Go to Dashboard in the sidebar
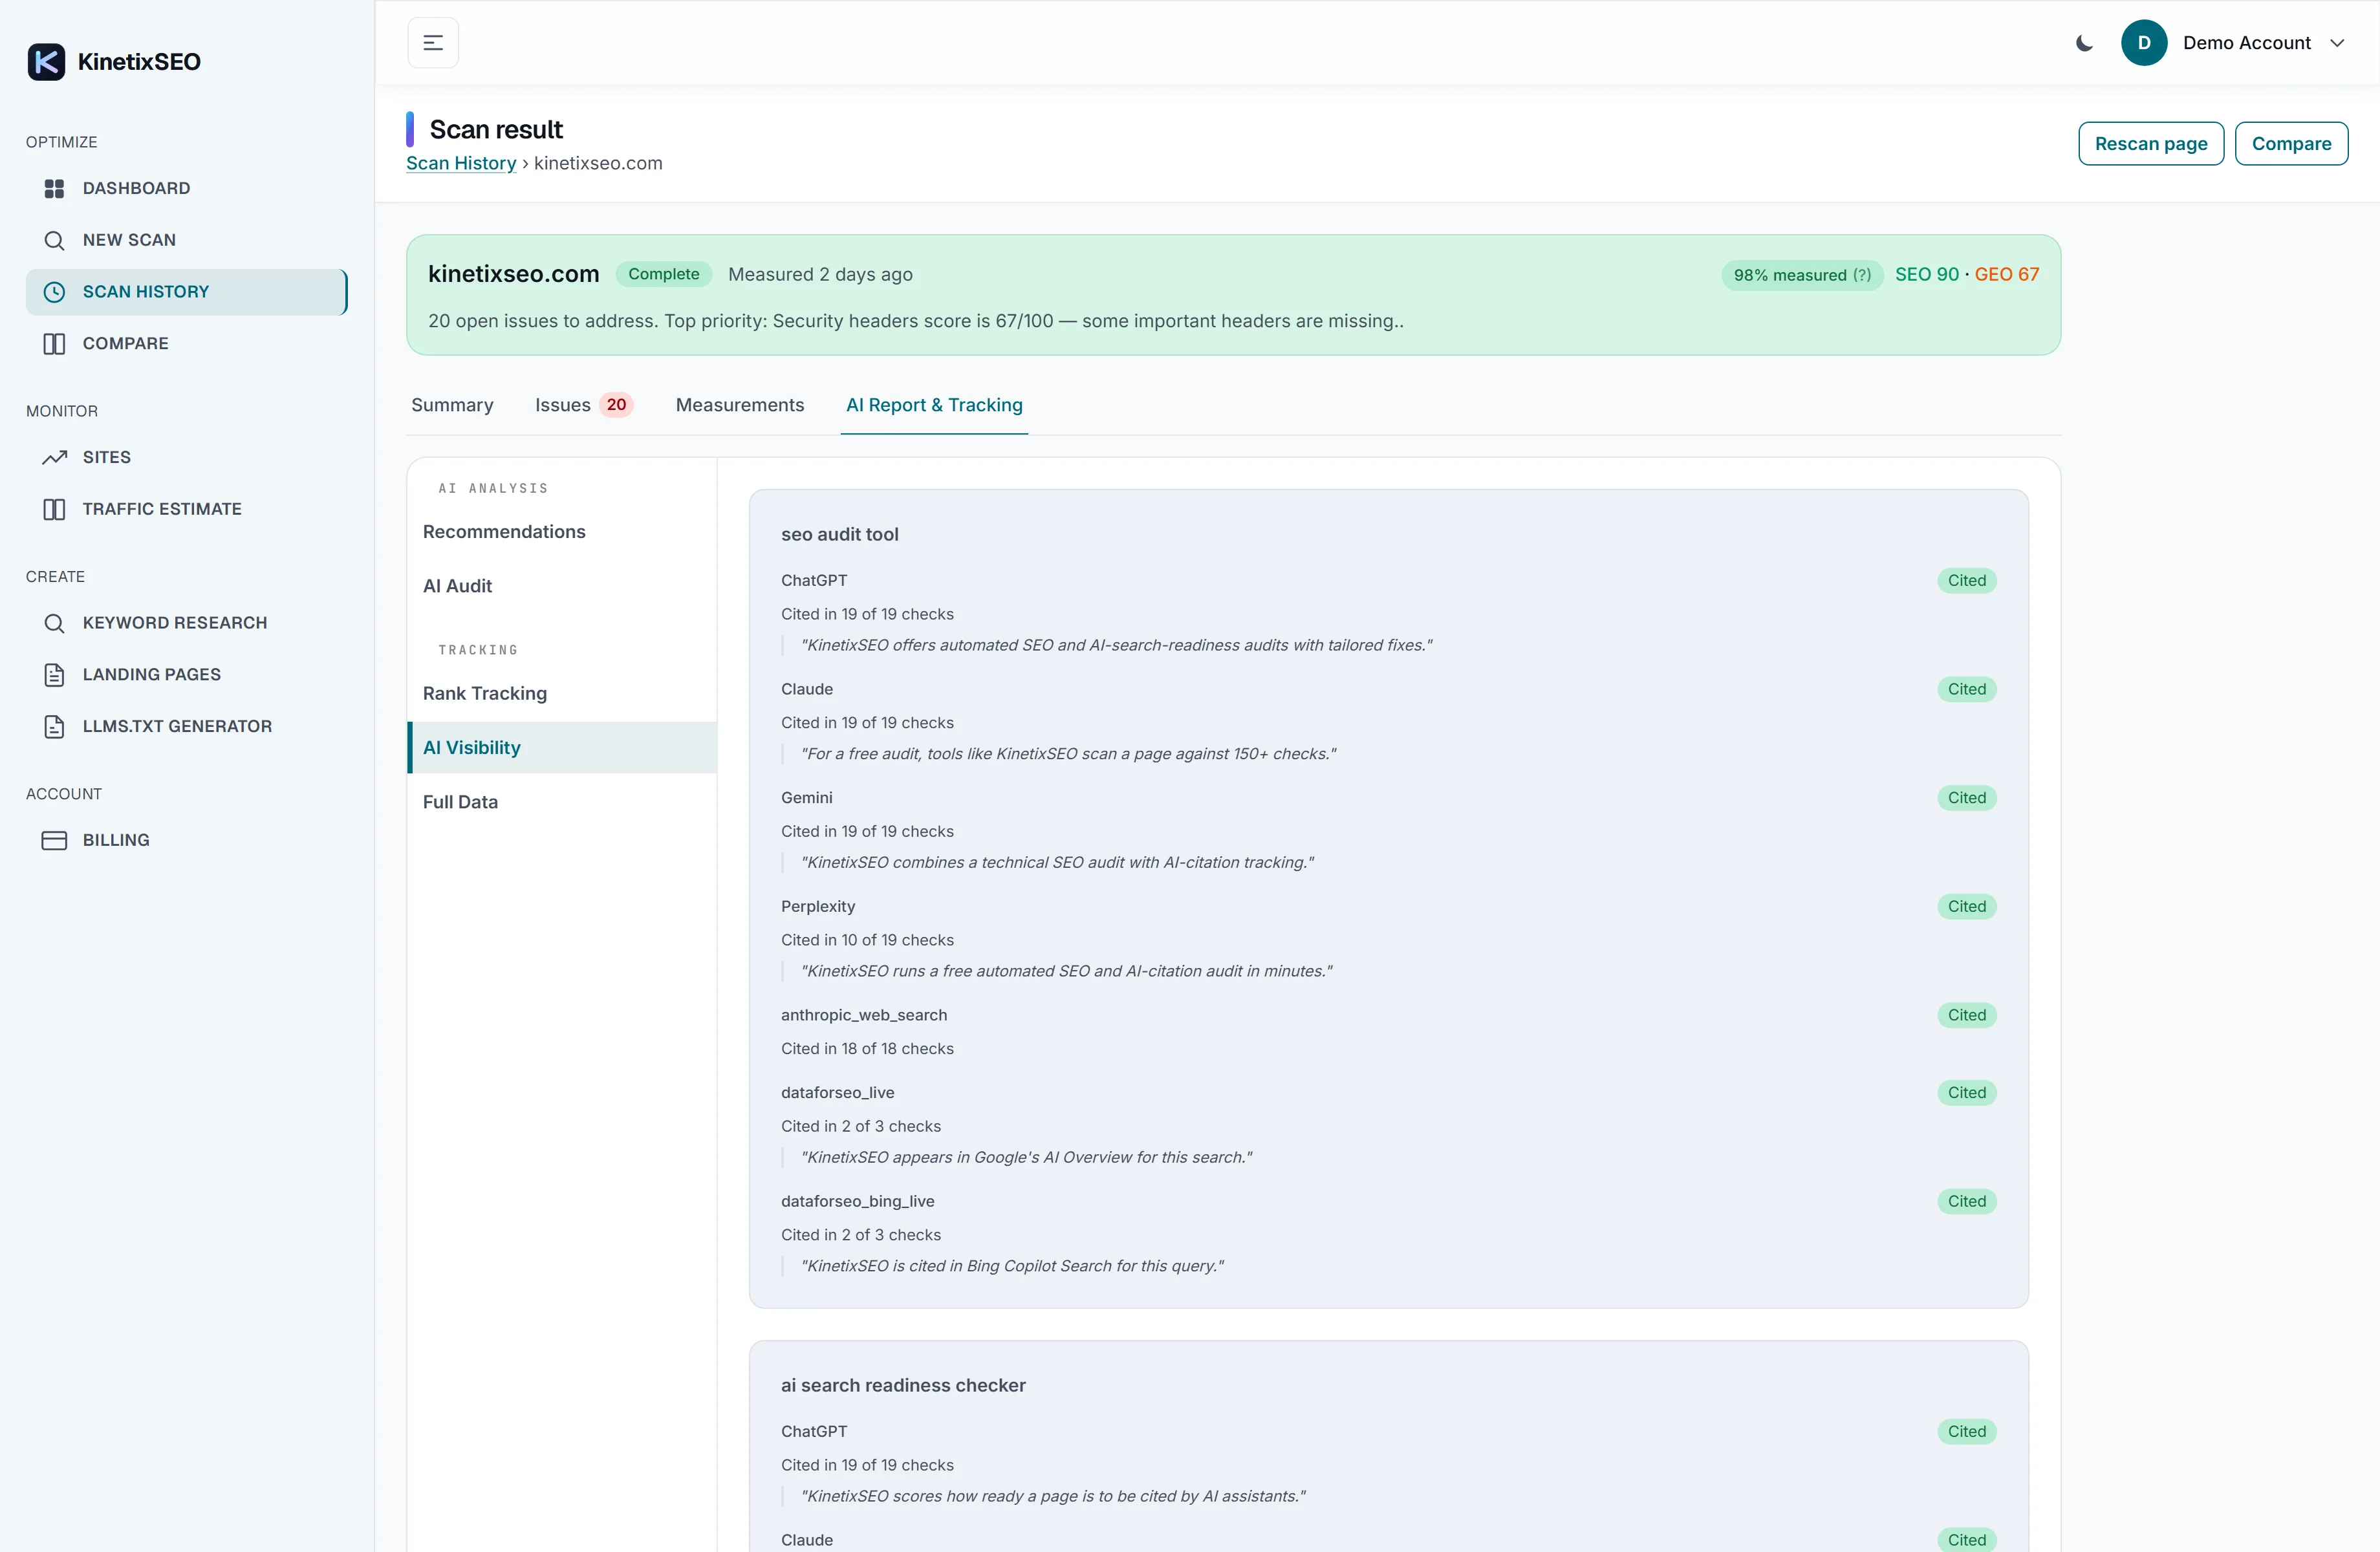This screenshot has height=1552, width=2380. [186, 188]
